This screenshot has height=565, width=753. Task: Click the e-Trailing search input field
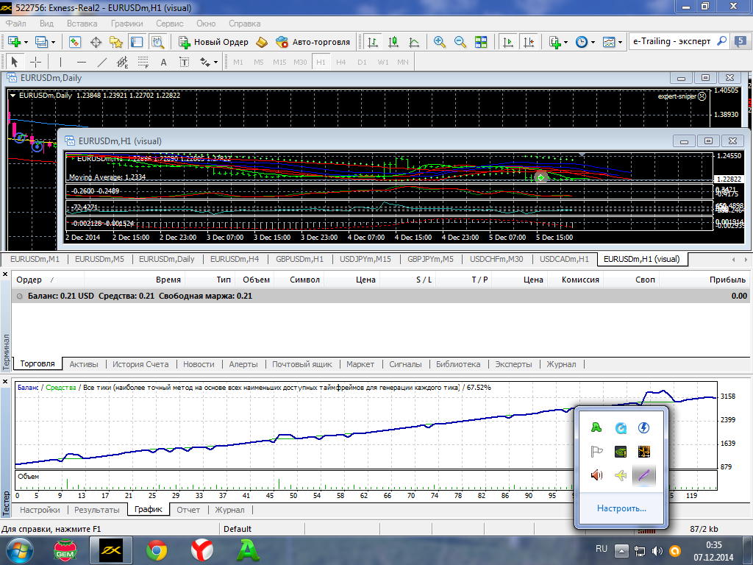(672, 42)
